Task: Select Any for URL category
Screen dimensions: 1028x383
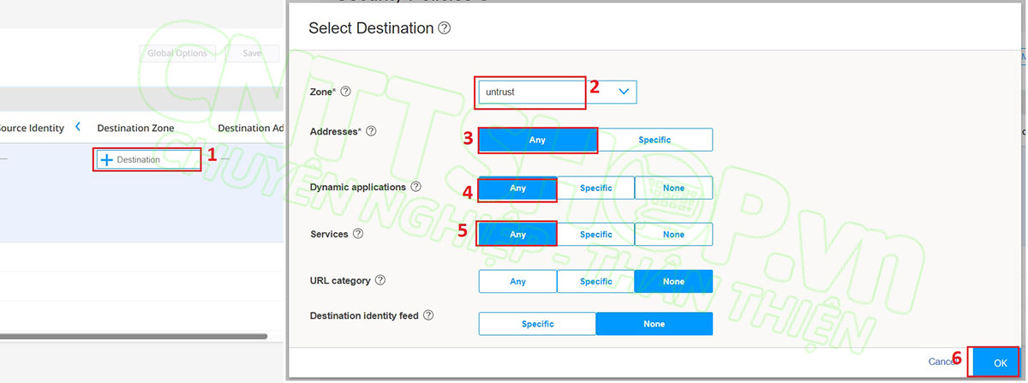Action: [517, 281]
